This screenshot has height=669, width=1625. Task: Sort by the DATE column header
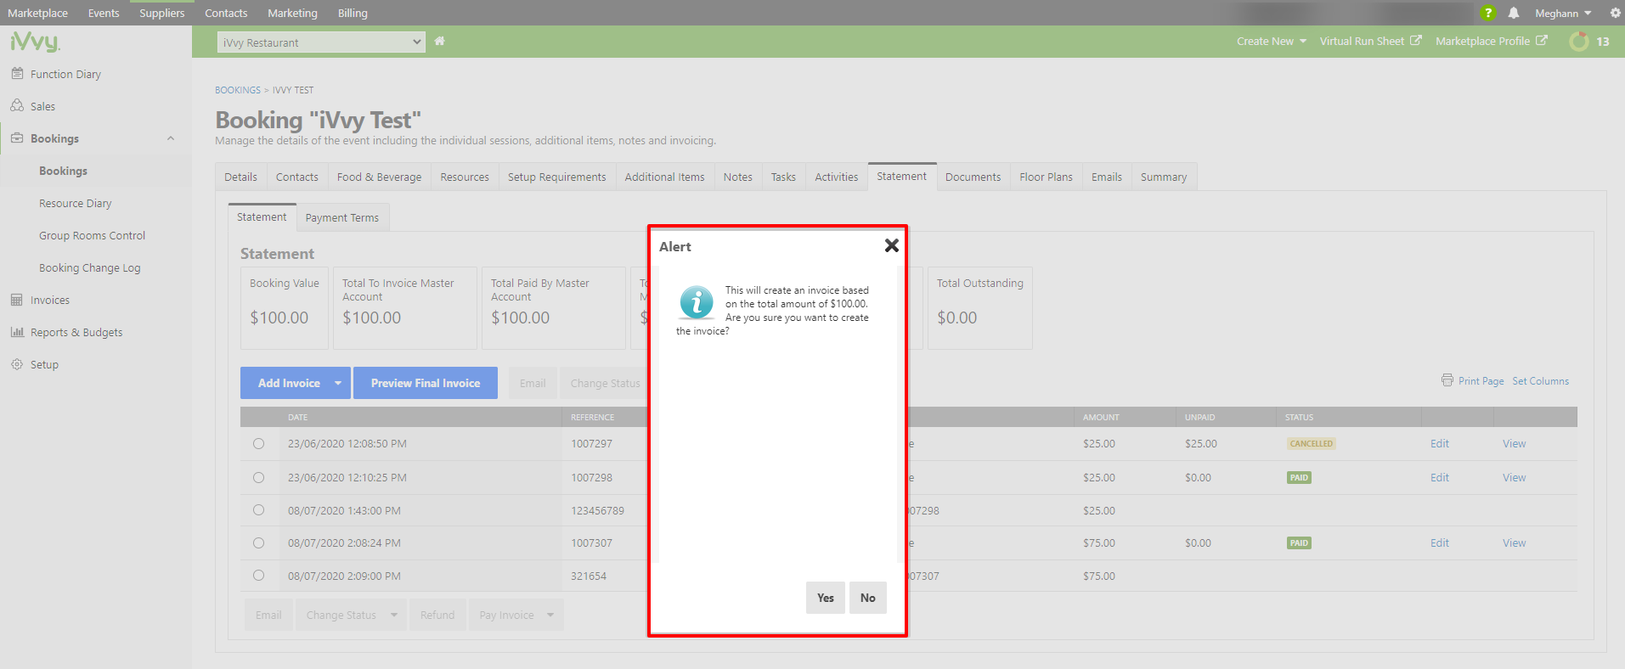pyautogui.click(x=297, y=417)
